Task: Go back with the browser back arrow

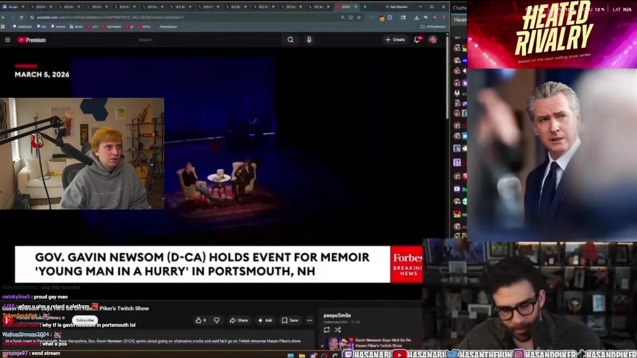Action: [4, 17]
